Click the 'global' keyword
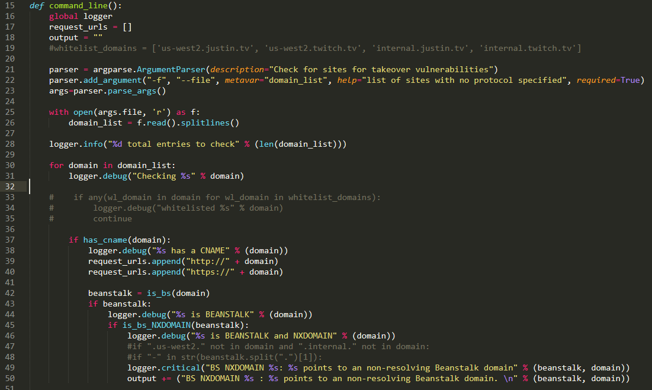The width and height of the screenshot is (652, 390). point(63,16)
